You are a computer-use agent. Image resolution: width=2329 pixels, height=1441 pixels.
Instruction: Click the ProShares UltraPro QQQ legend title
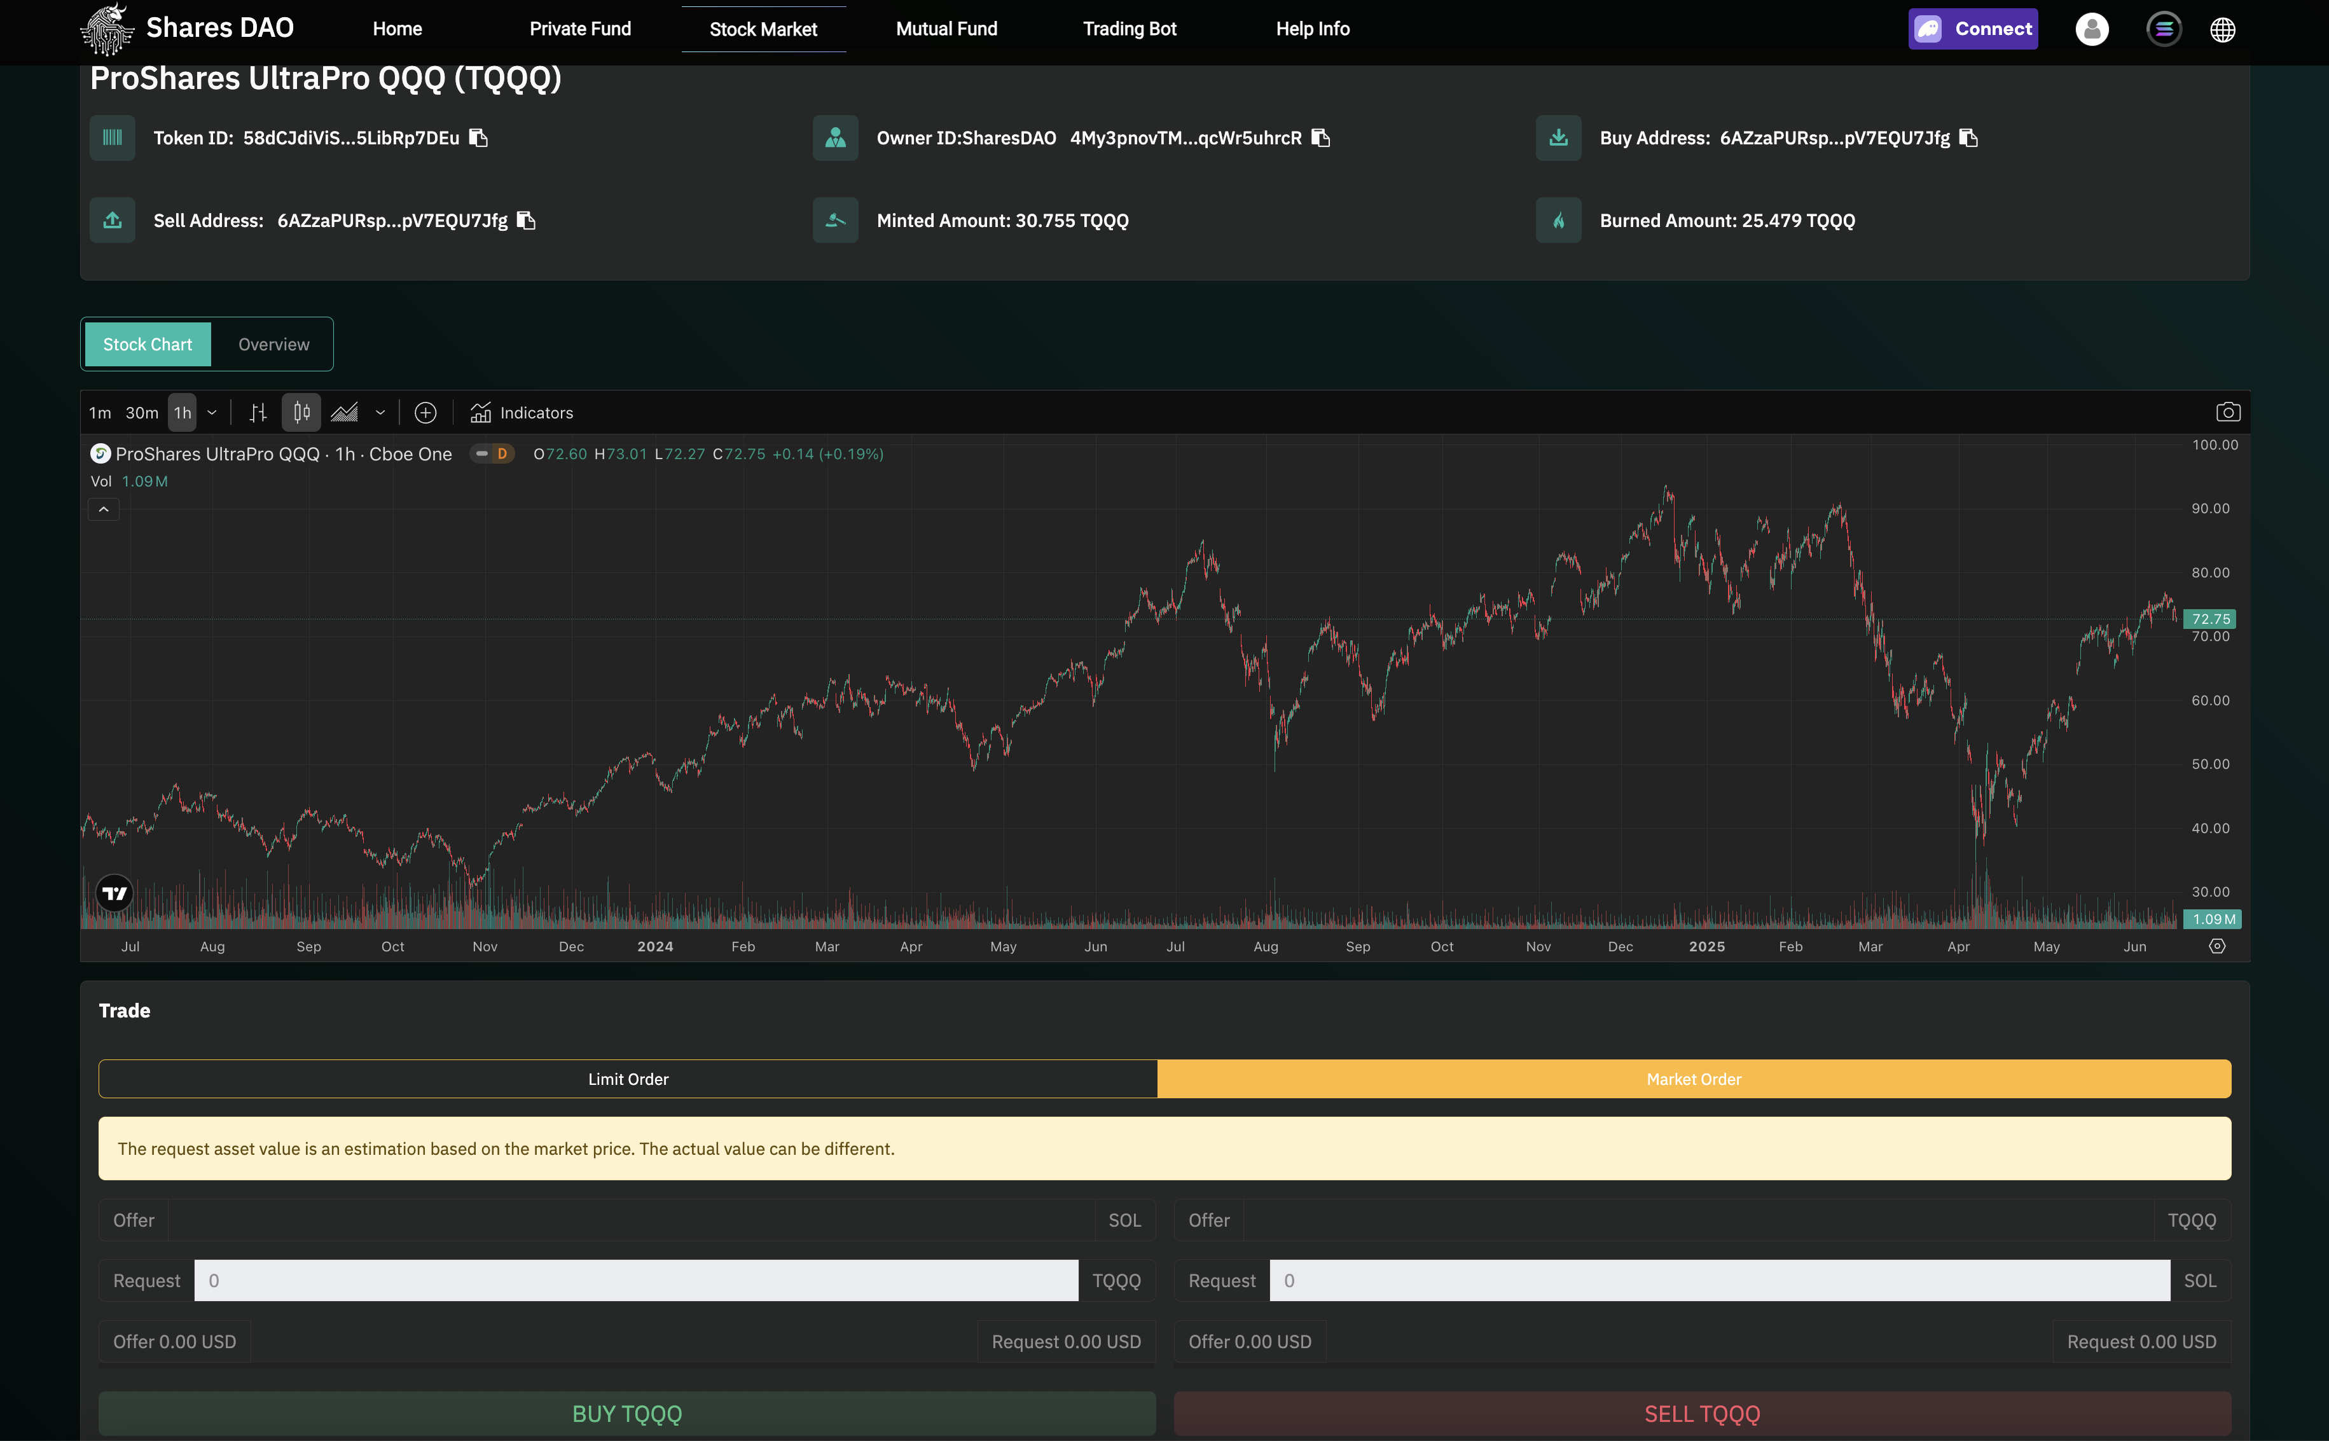(x=284, y=453)
